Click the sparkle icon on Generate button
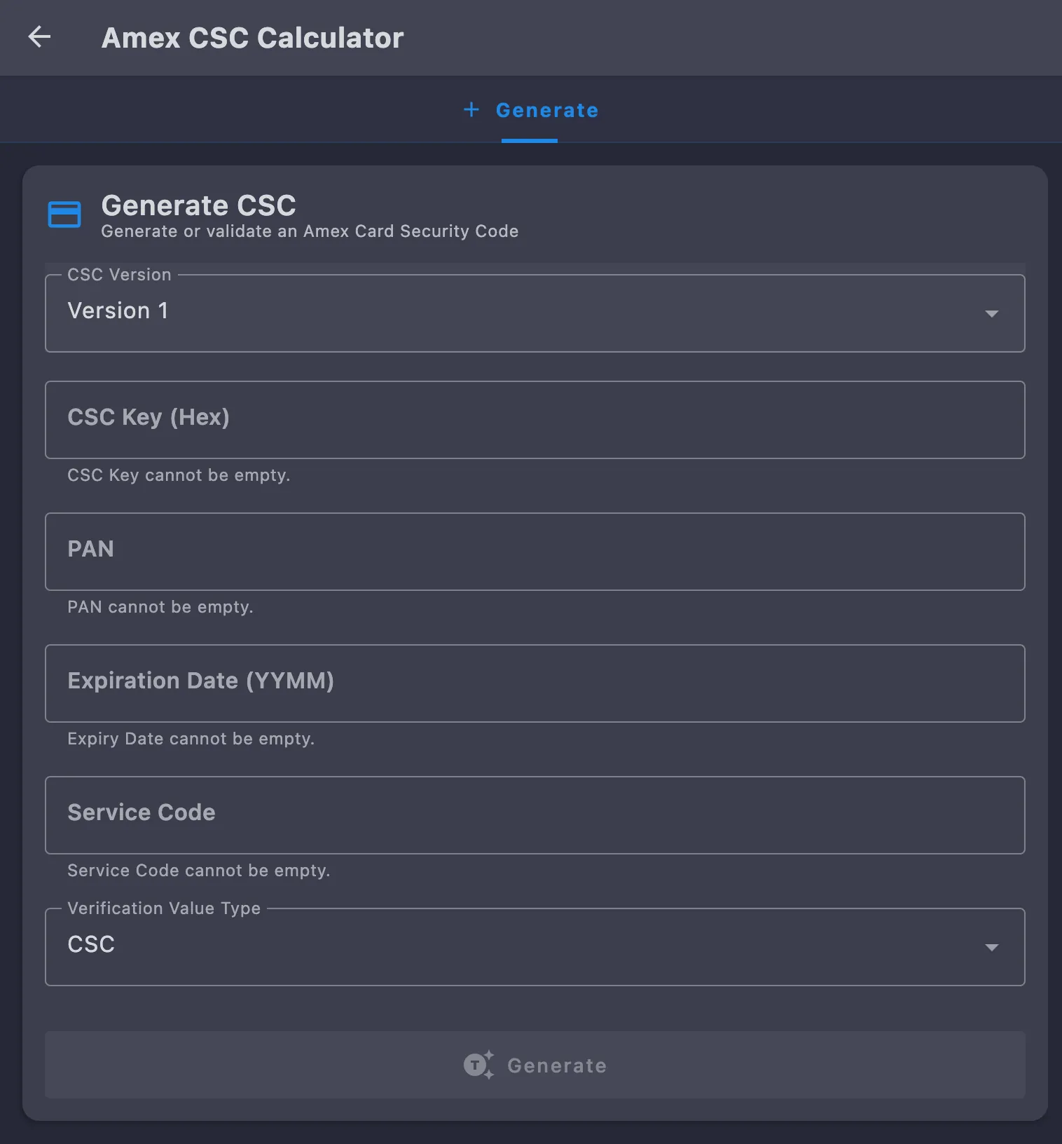Image resolution: width=1062 pixels, height=1144 pixels. coord(479,1065)
